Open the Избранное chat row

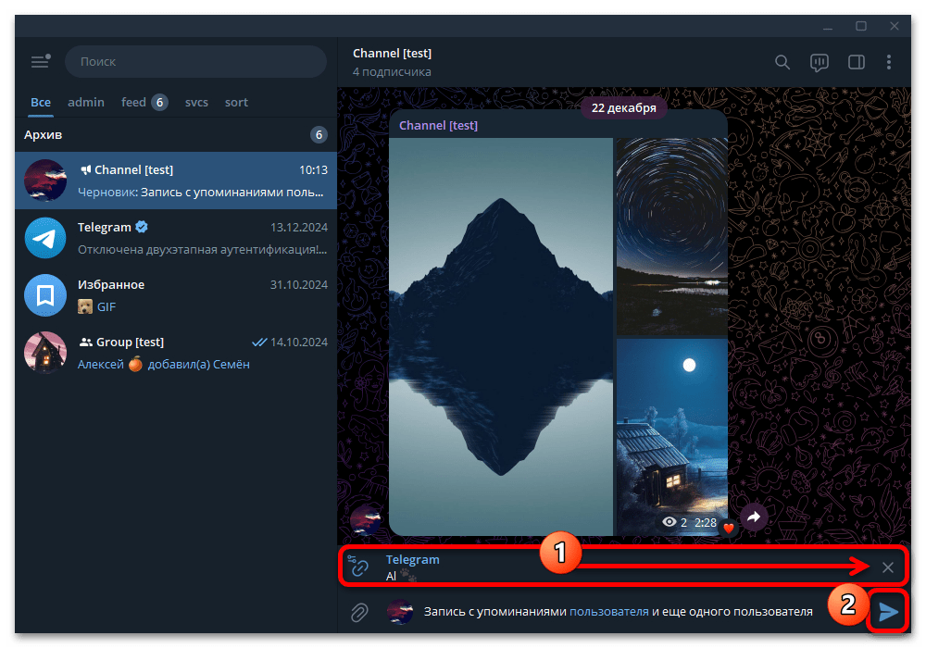[x=176, y=295]
